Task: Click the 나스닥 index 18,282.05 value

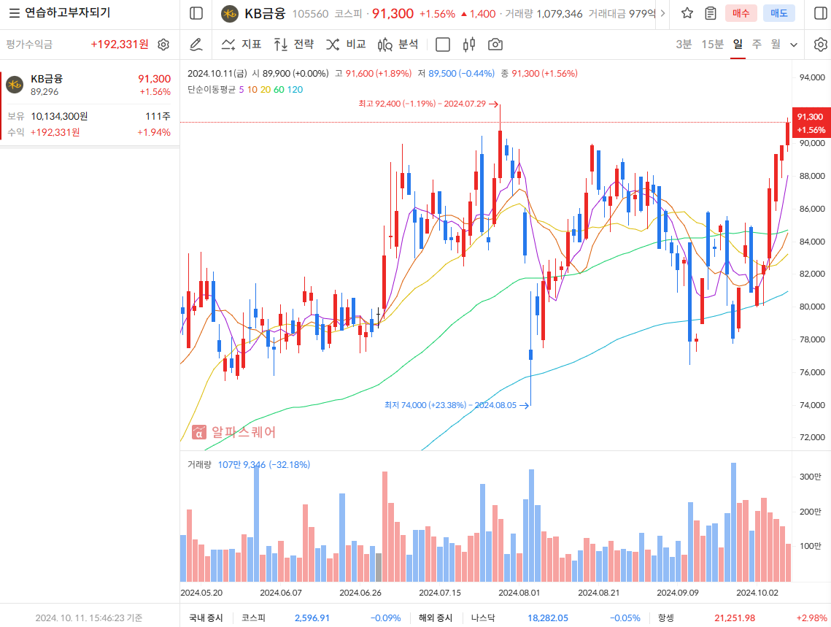Action: (548, 618)
